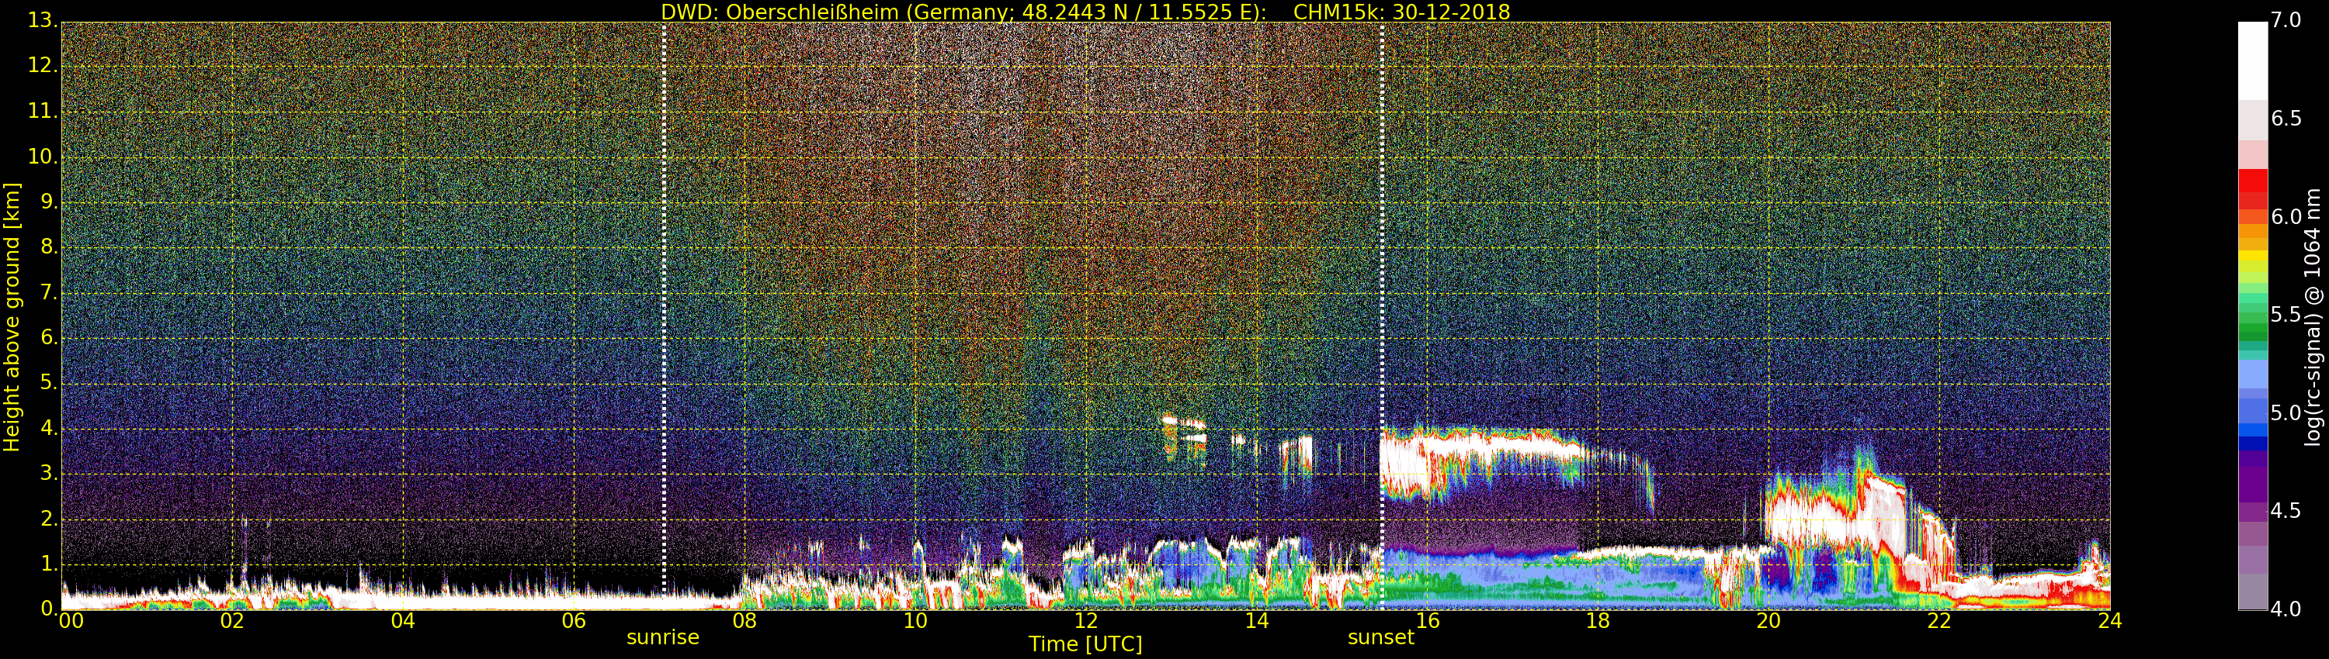
Task: Click the white top segment of colorbar
Action: [x=2252, y=60]
